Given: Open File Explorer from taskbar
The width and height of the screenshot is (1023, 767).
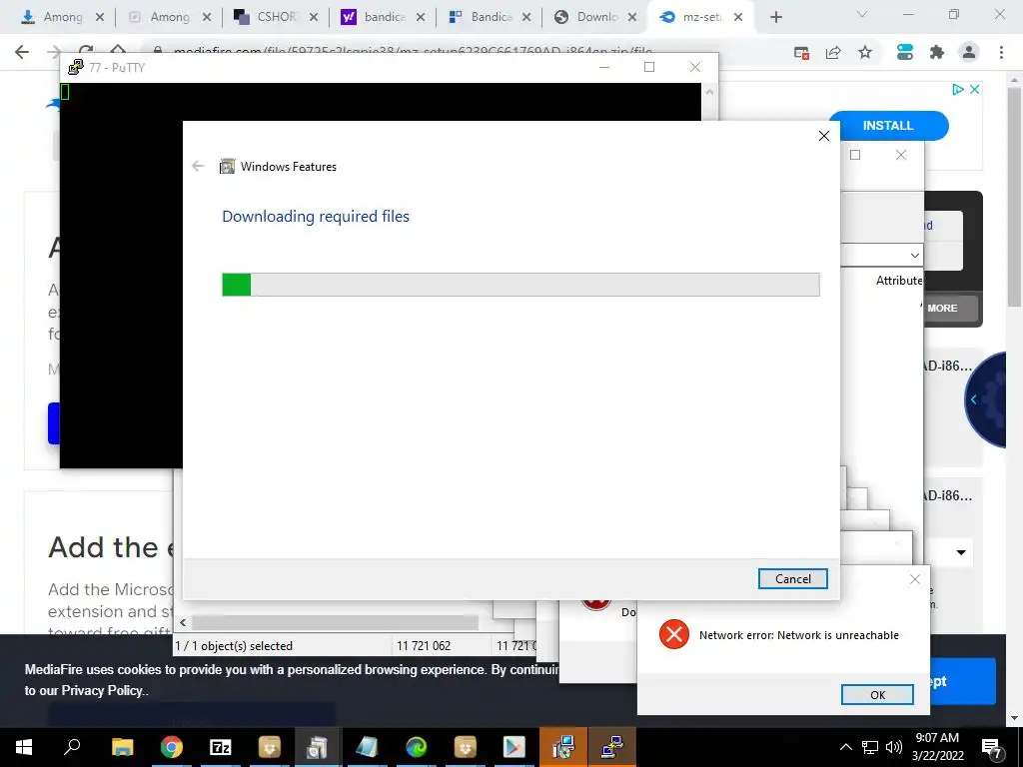Looking at the screenshot, I should [x=122, y=747].
